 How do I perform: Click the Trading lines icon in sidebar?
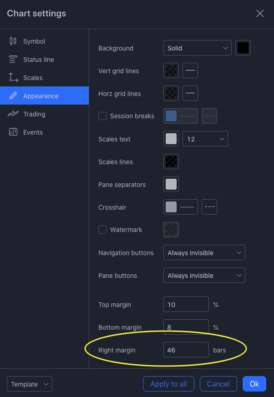[13, 114]
